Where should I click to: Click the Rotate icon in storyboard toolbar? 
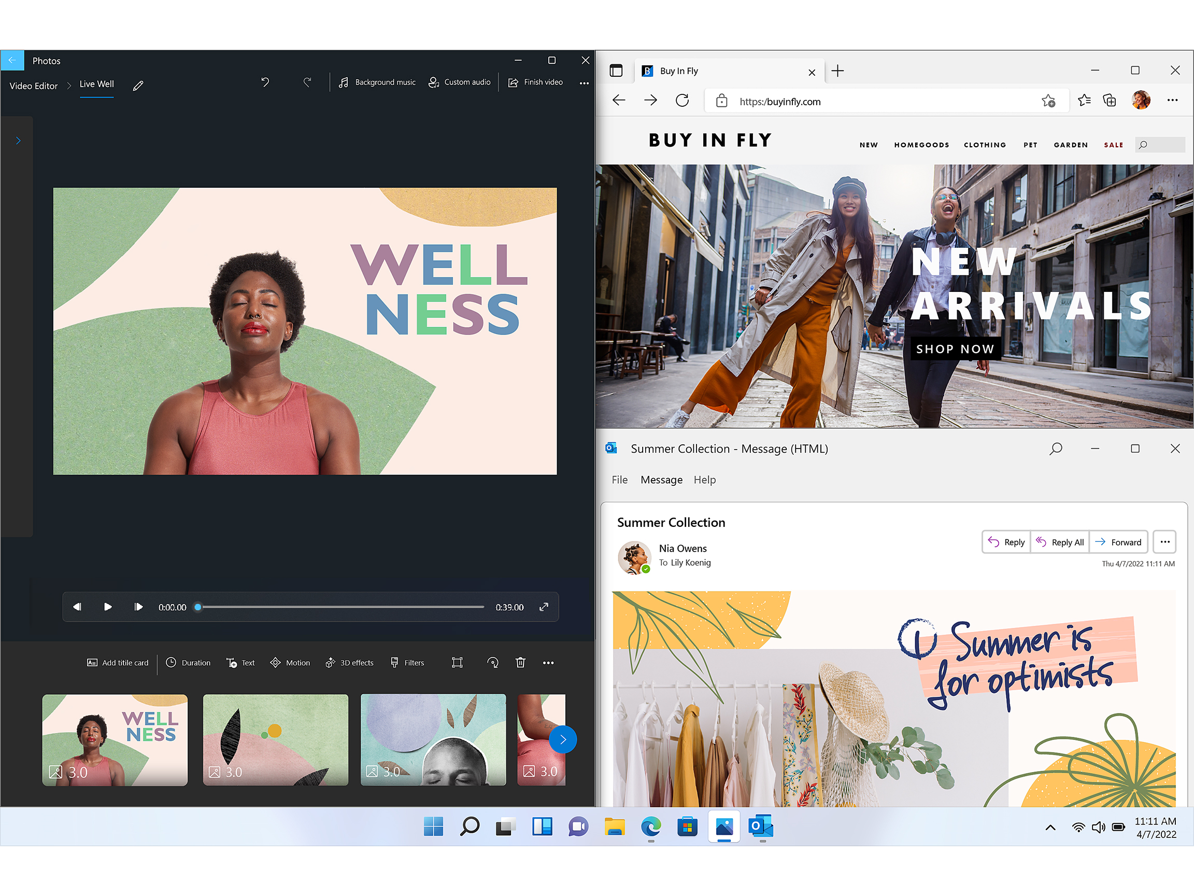point(492,663)
